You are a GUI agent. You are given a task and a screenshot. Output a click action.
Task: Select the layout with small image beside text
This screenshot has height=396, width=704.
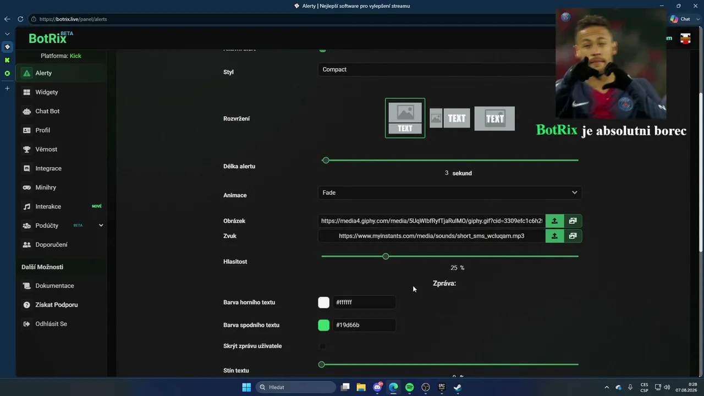(450, 118)
